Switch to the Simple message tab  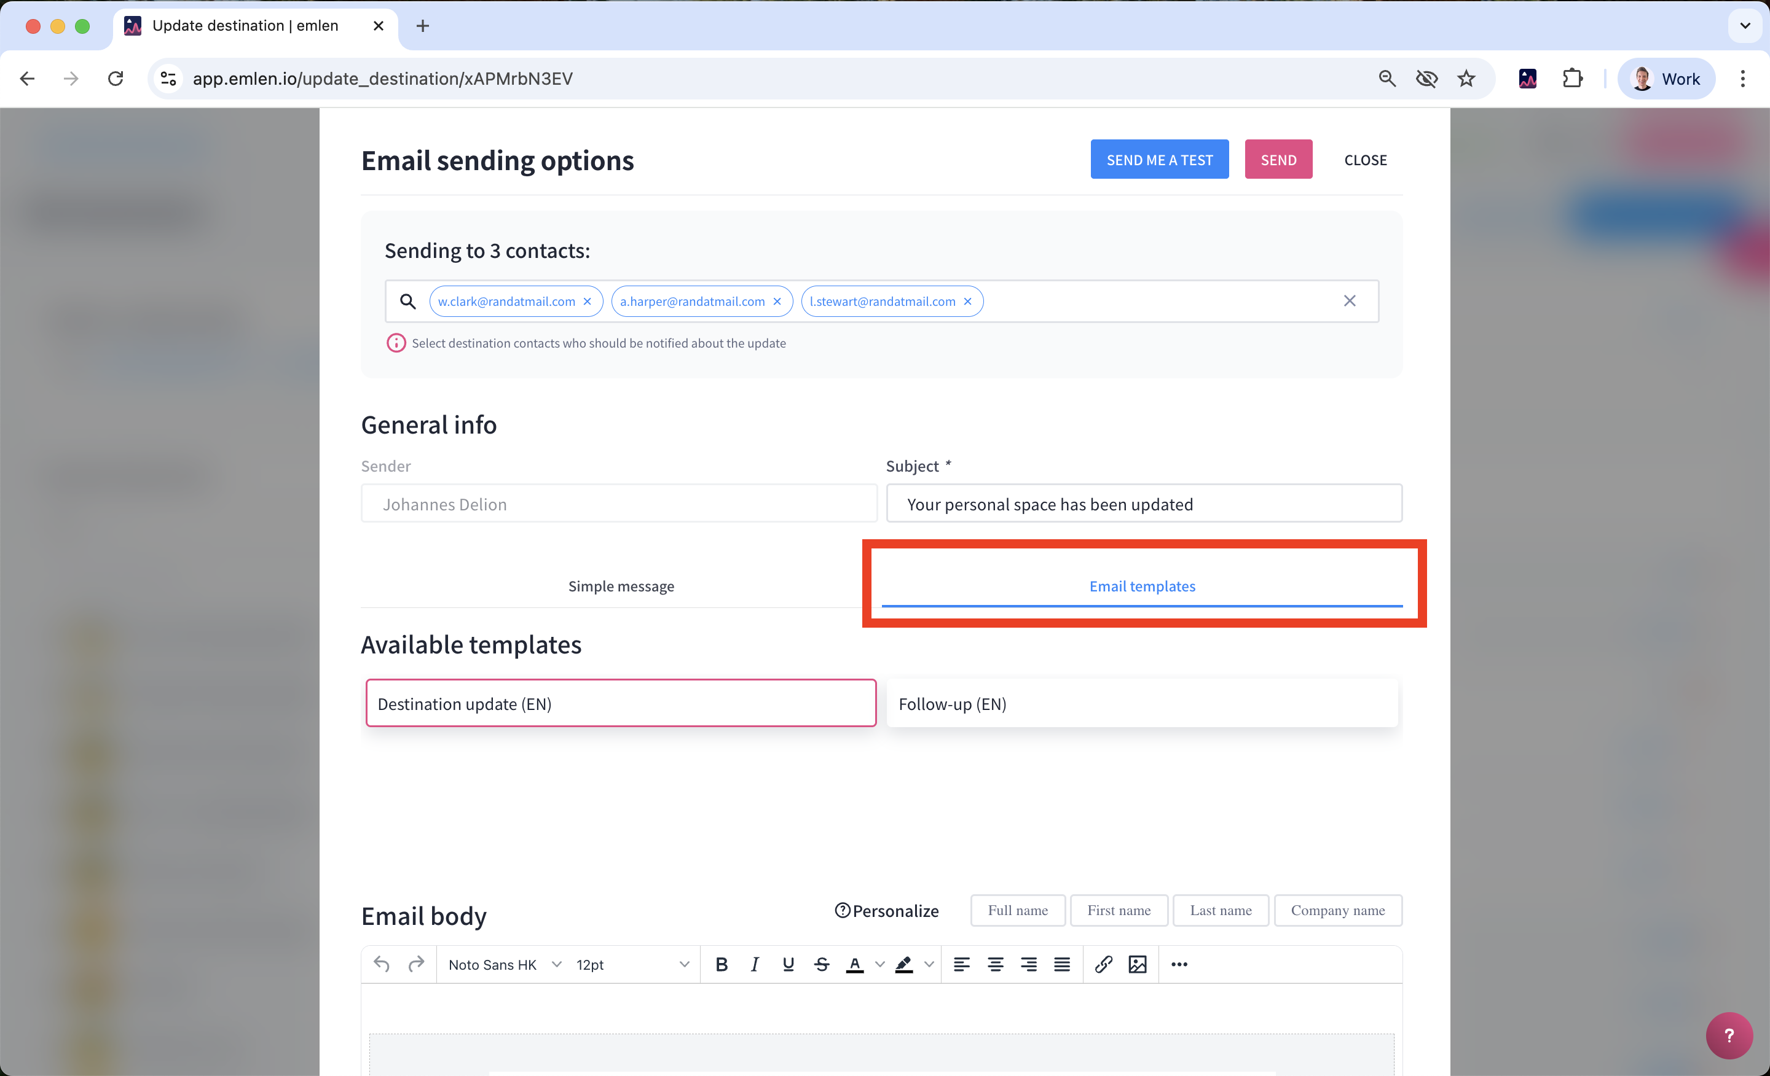click(x=621, y=586)
